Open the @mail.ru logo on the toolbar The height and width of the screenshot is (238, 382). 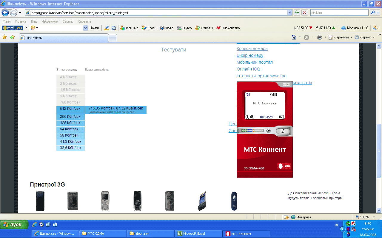[13, 28]
